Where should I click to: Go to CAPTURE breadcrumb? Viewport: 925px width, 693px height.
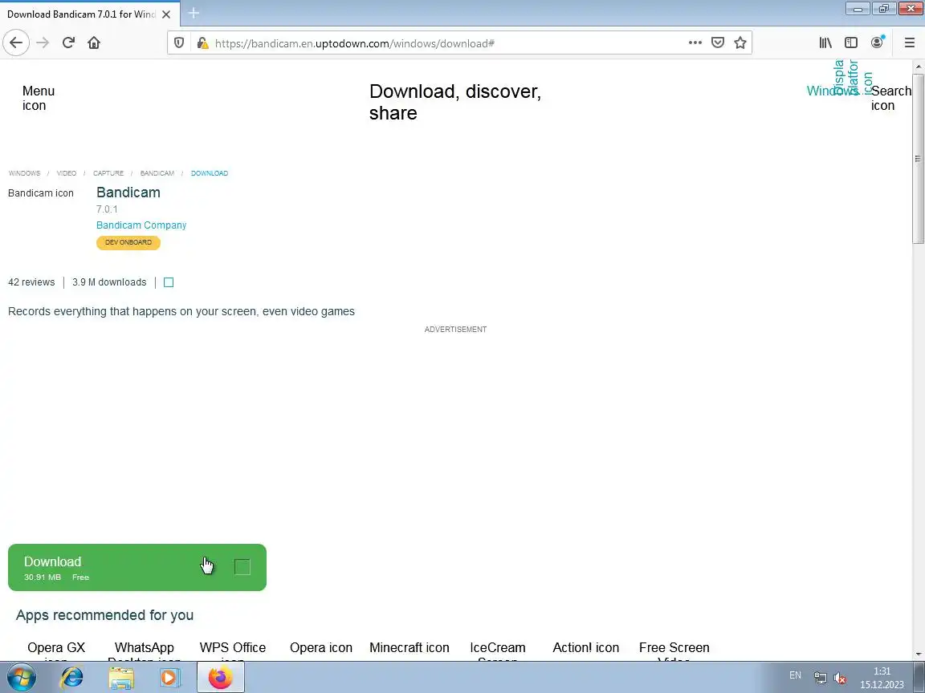click(x=108, y=173)
